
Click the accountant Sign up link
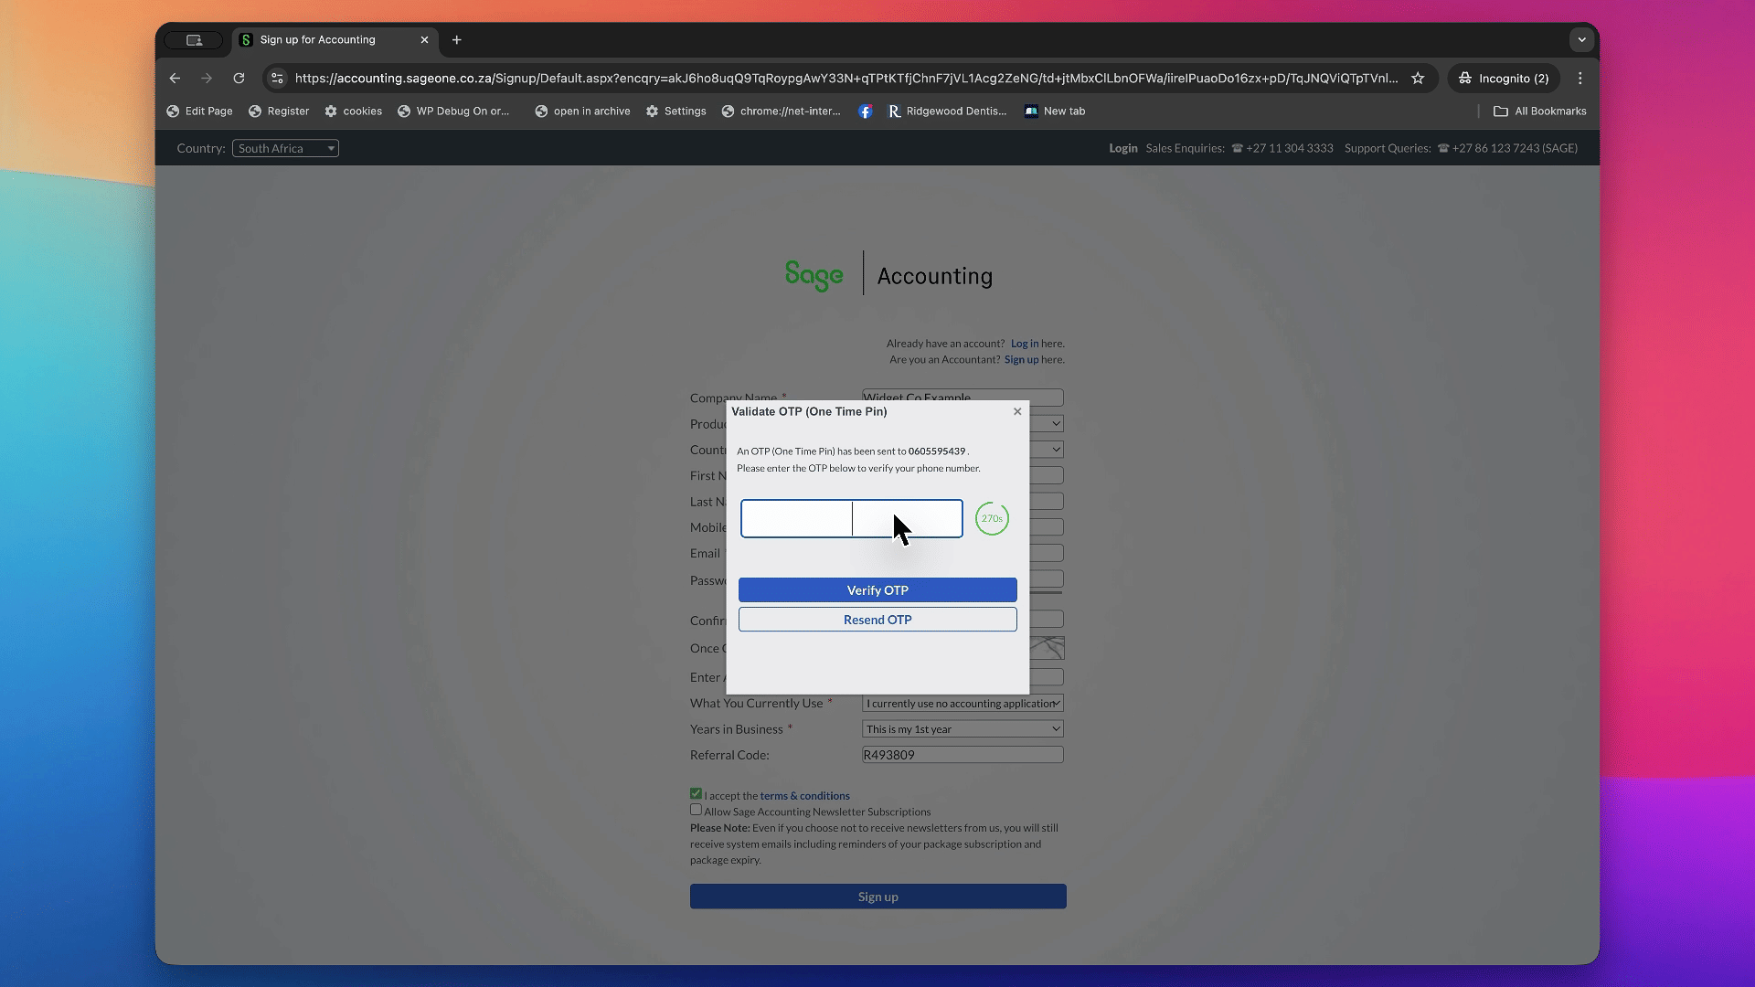pyautogui.click(x=1021, y=359)
